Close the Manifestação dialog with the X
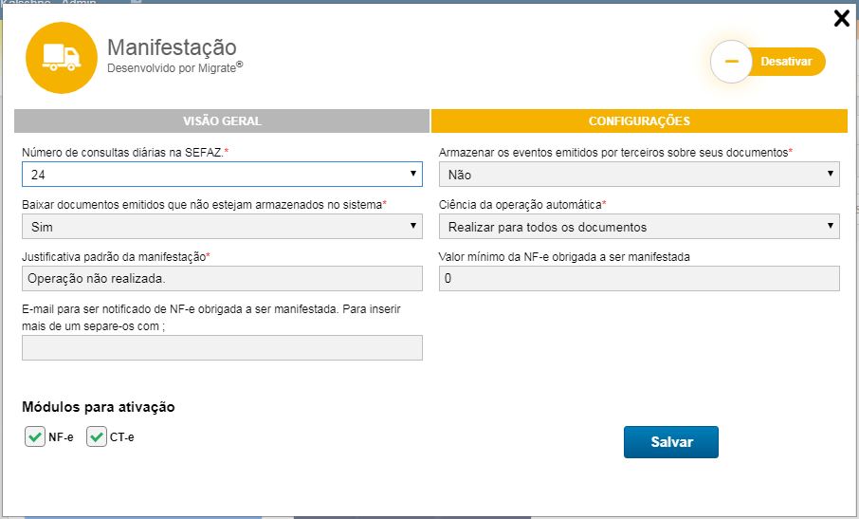Screen dimensions: 859x519 click(x=841, y=18)
